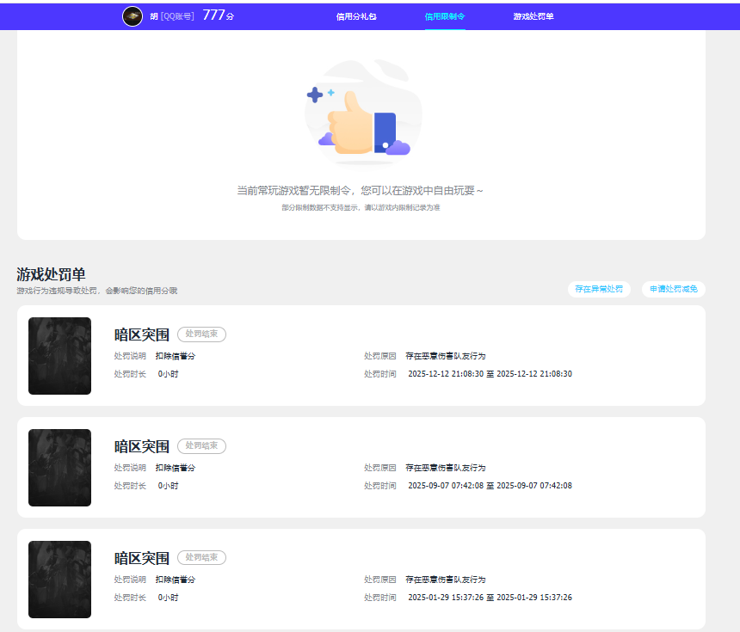Image resolution: width=740 pixels, height=632 pixels.
Task: Click the 游戏处罚单 section heading
Action: pyautogui.click(x=51, y=274)
